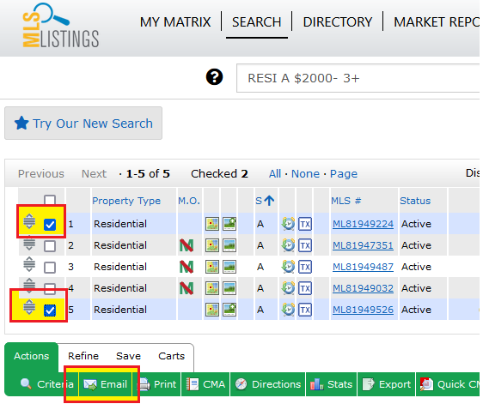Viewport: 483px width, 410px height.
Task: Click the reorder handle for row 4
Action: click(29, 286)
